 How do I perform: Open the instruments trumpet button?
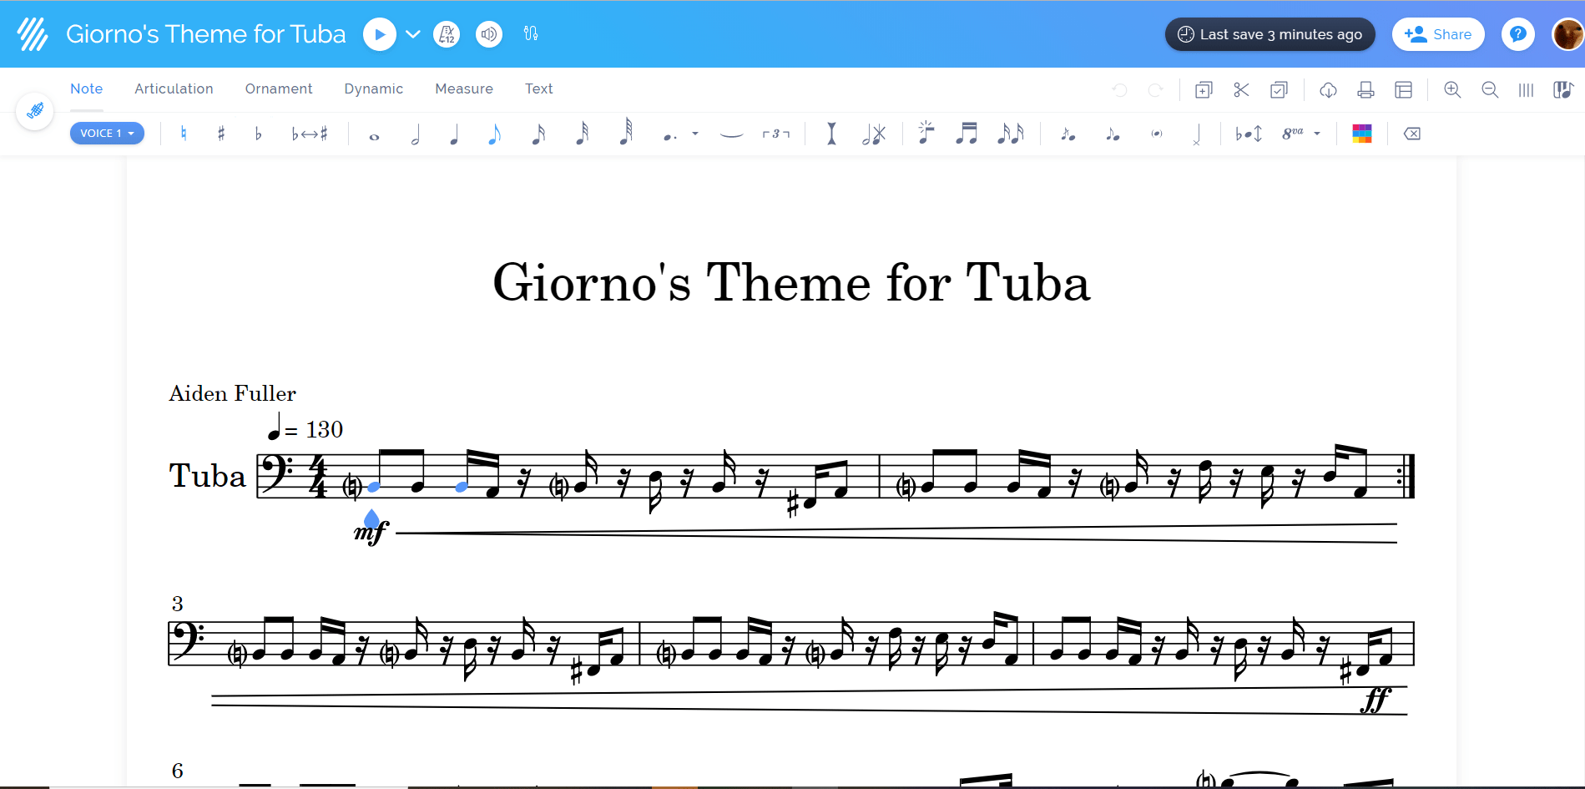point(35,111)
